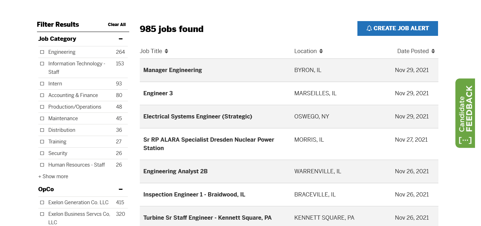Click the Clear All filters link

(x=117, y=25)
